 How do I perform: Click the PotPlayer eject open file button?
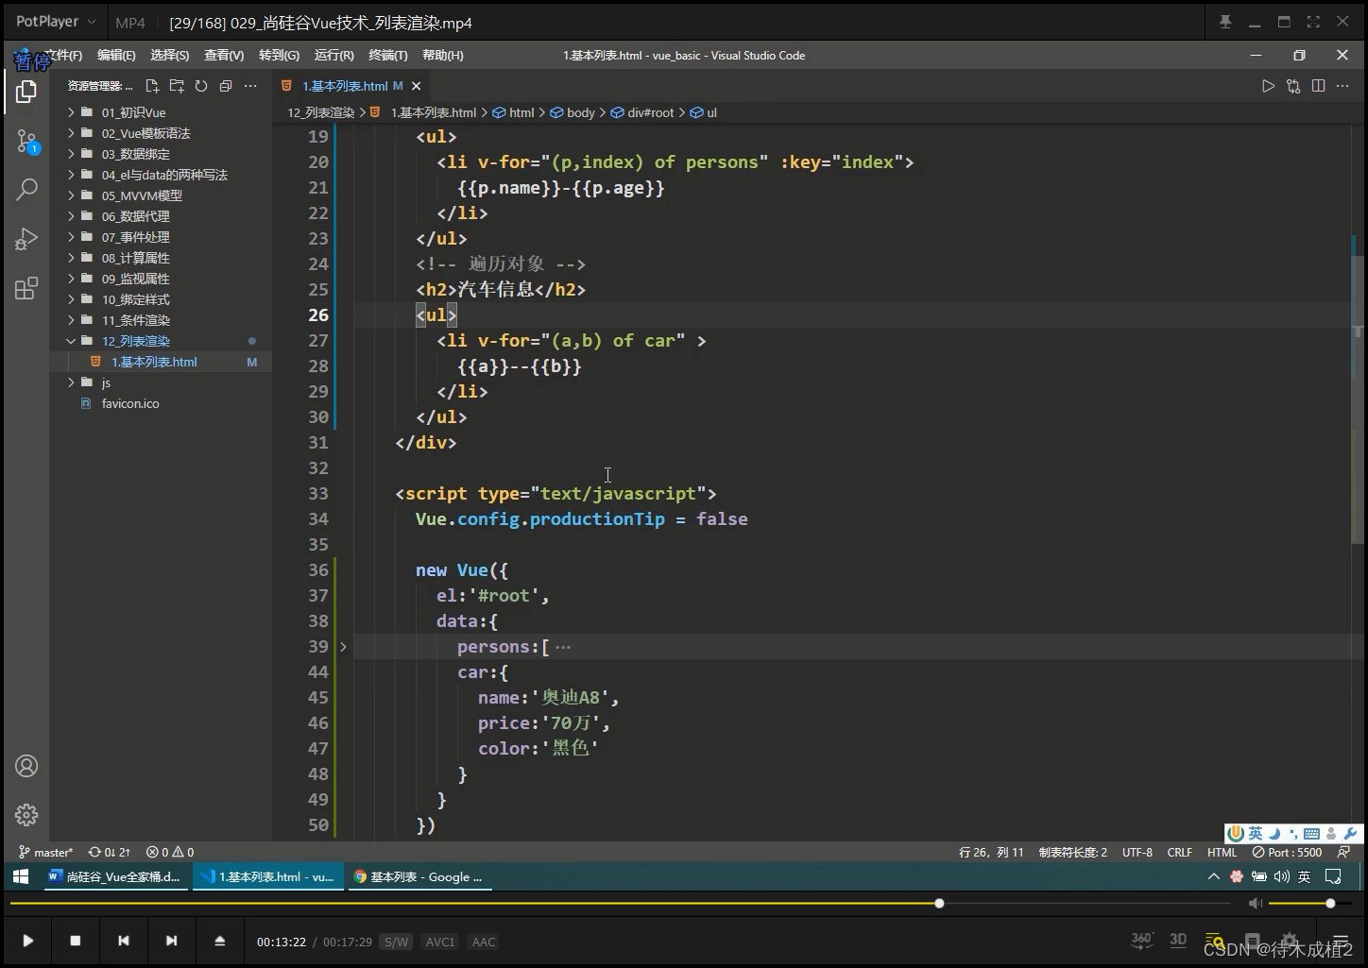tap(219, 941)
